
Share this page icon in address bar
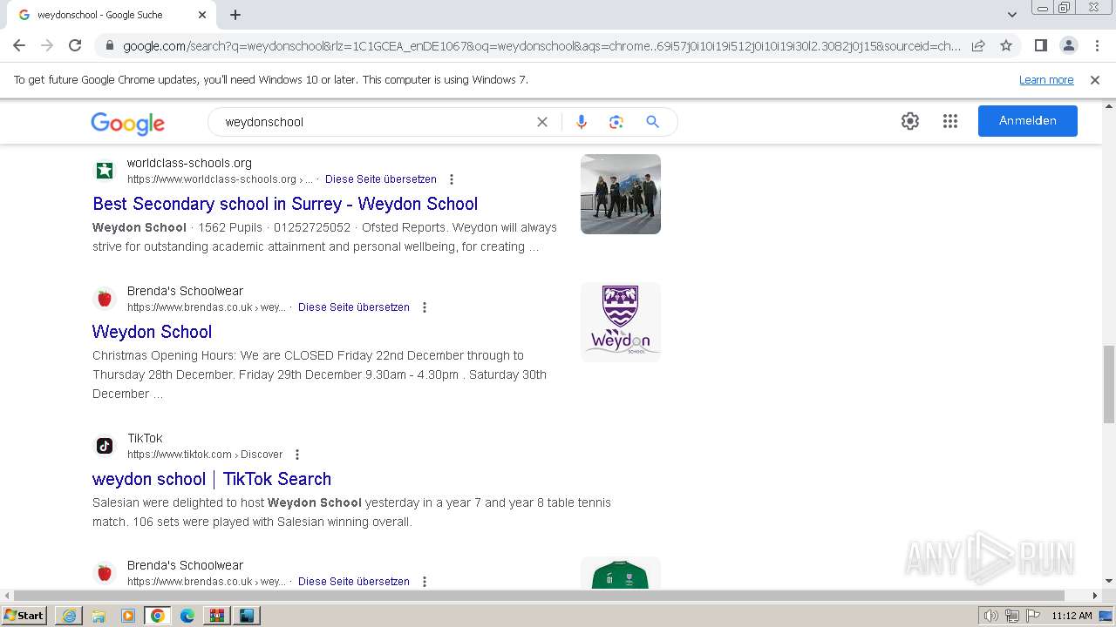[978, 45]
